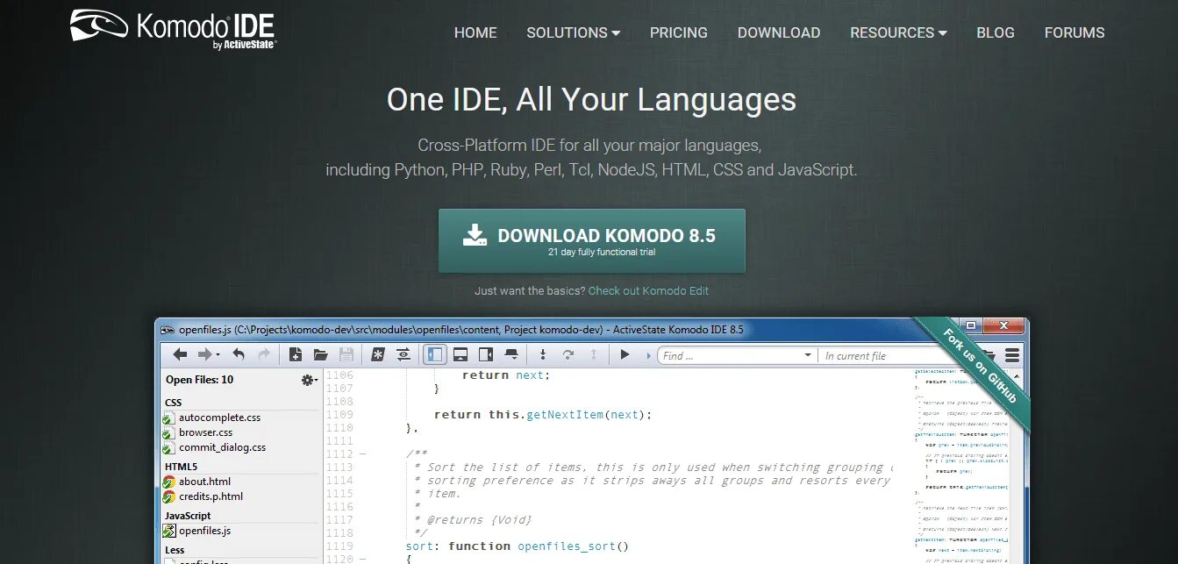This screenshot has width=1178, height=564.
Task: Click the forward arrow in Komodo toolbar
Action: point(204,355)
